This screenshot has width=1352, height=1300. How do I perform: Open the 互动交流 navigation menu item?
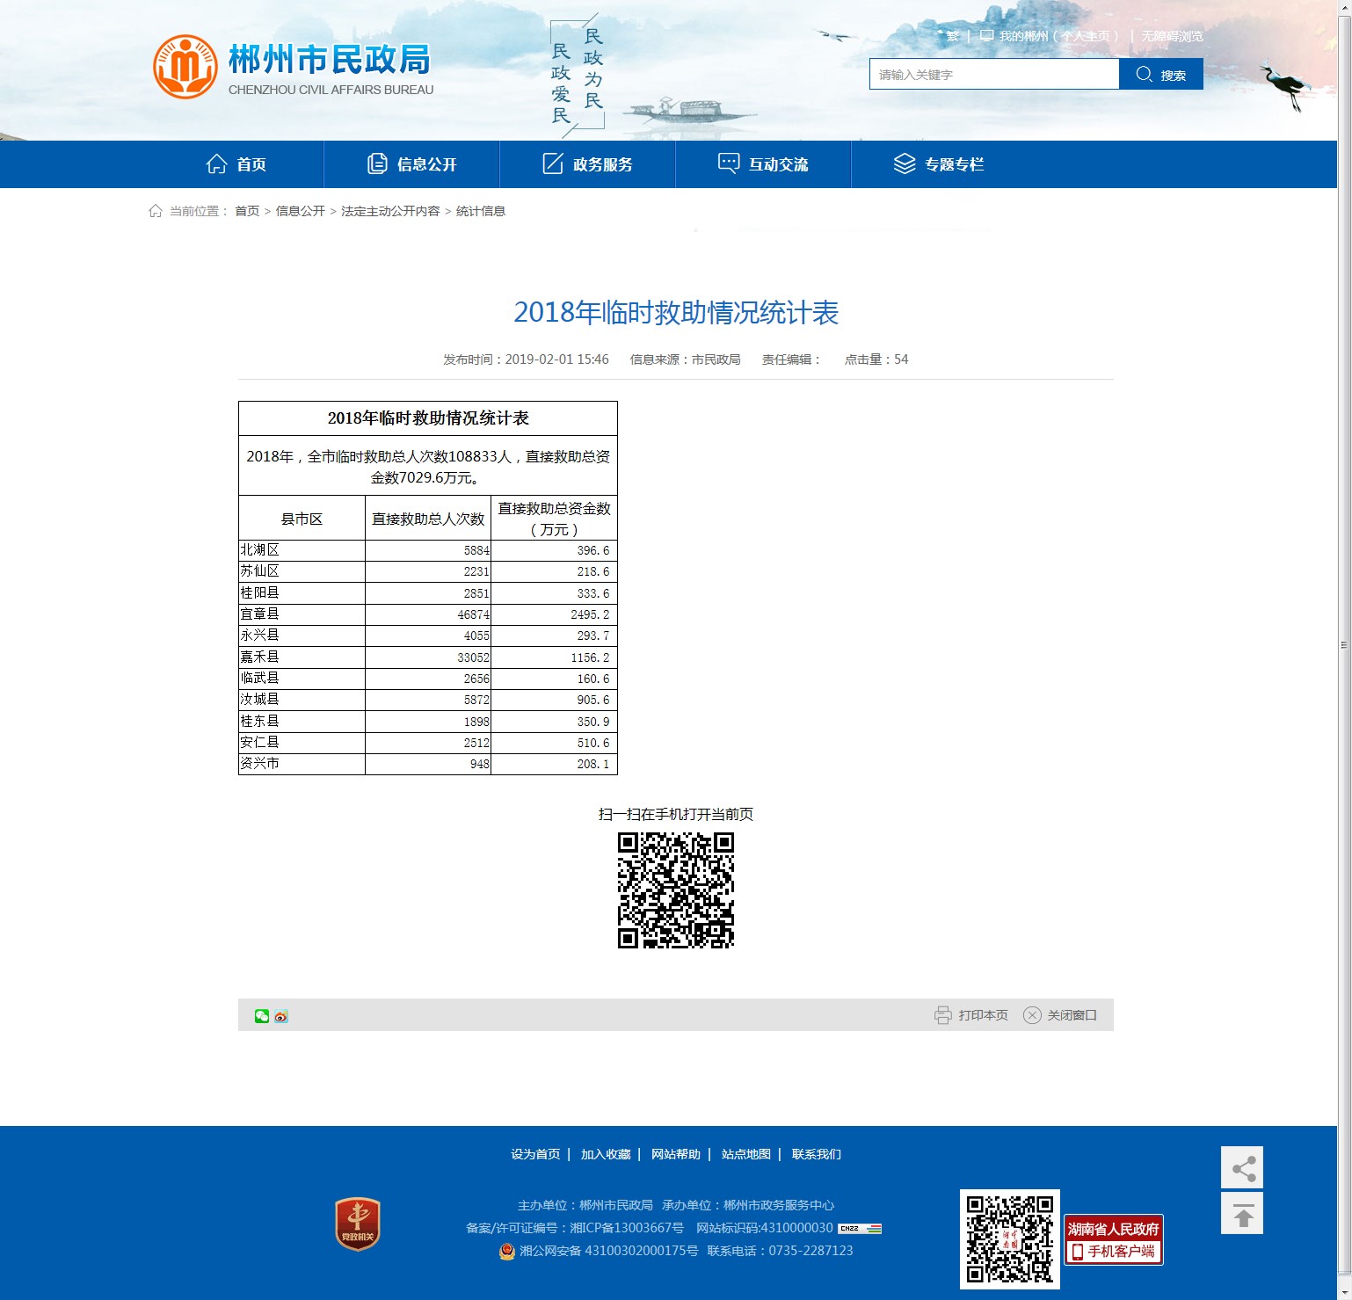[x=763, y=164]
